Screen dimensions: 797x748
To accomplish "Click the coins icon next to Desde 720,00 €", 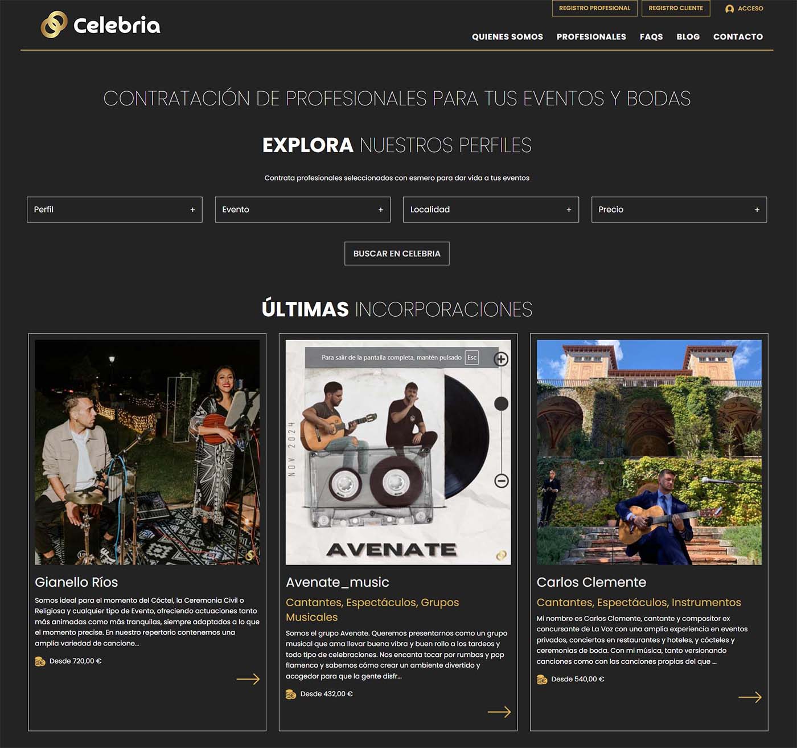I will click(x=40, y=661).
